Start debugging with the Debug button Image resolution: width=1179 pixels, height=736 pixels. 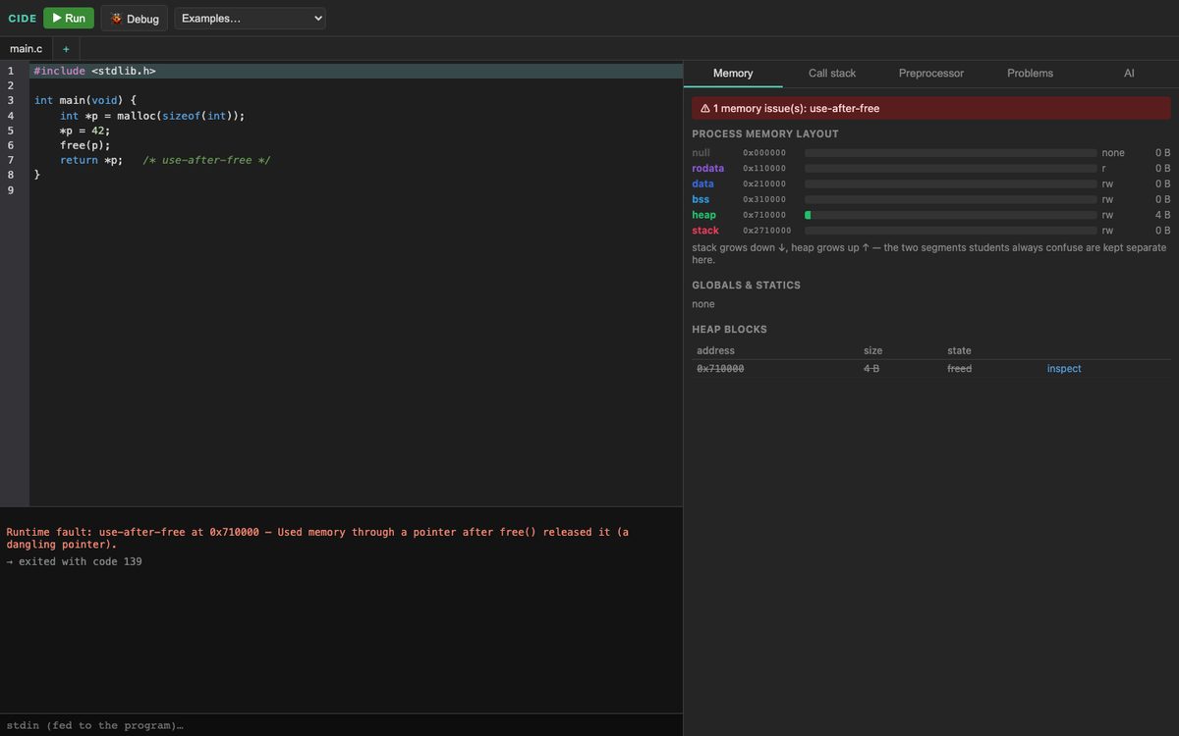coord(135,18)
